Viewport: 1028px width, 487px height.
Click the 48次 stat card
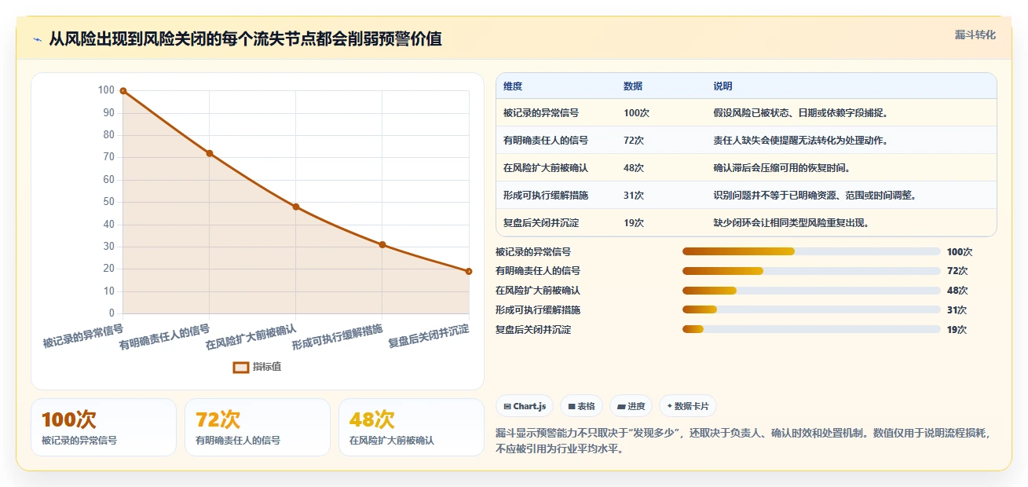(x=412, y=427)
